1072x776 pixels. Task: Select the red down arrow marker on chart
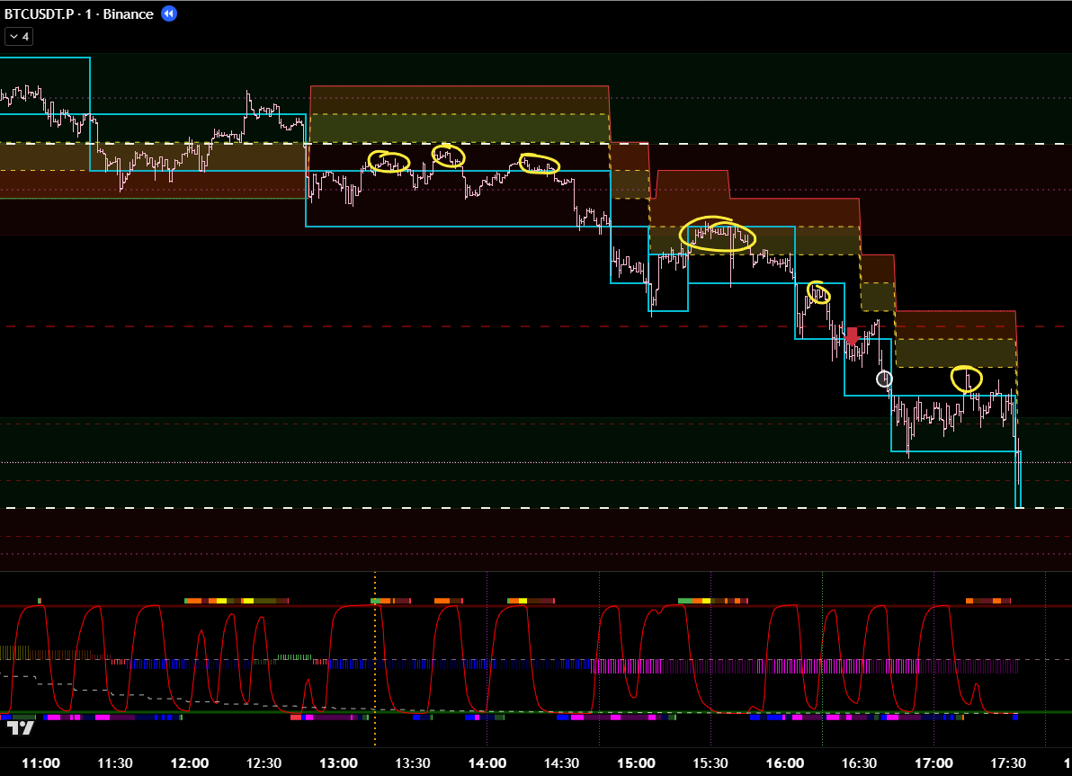[x=852, y=337]
